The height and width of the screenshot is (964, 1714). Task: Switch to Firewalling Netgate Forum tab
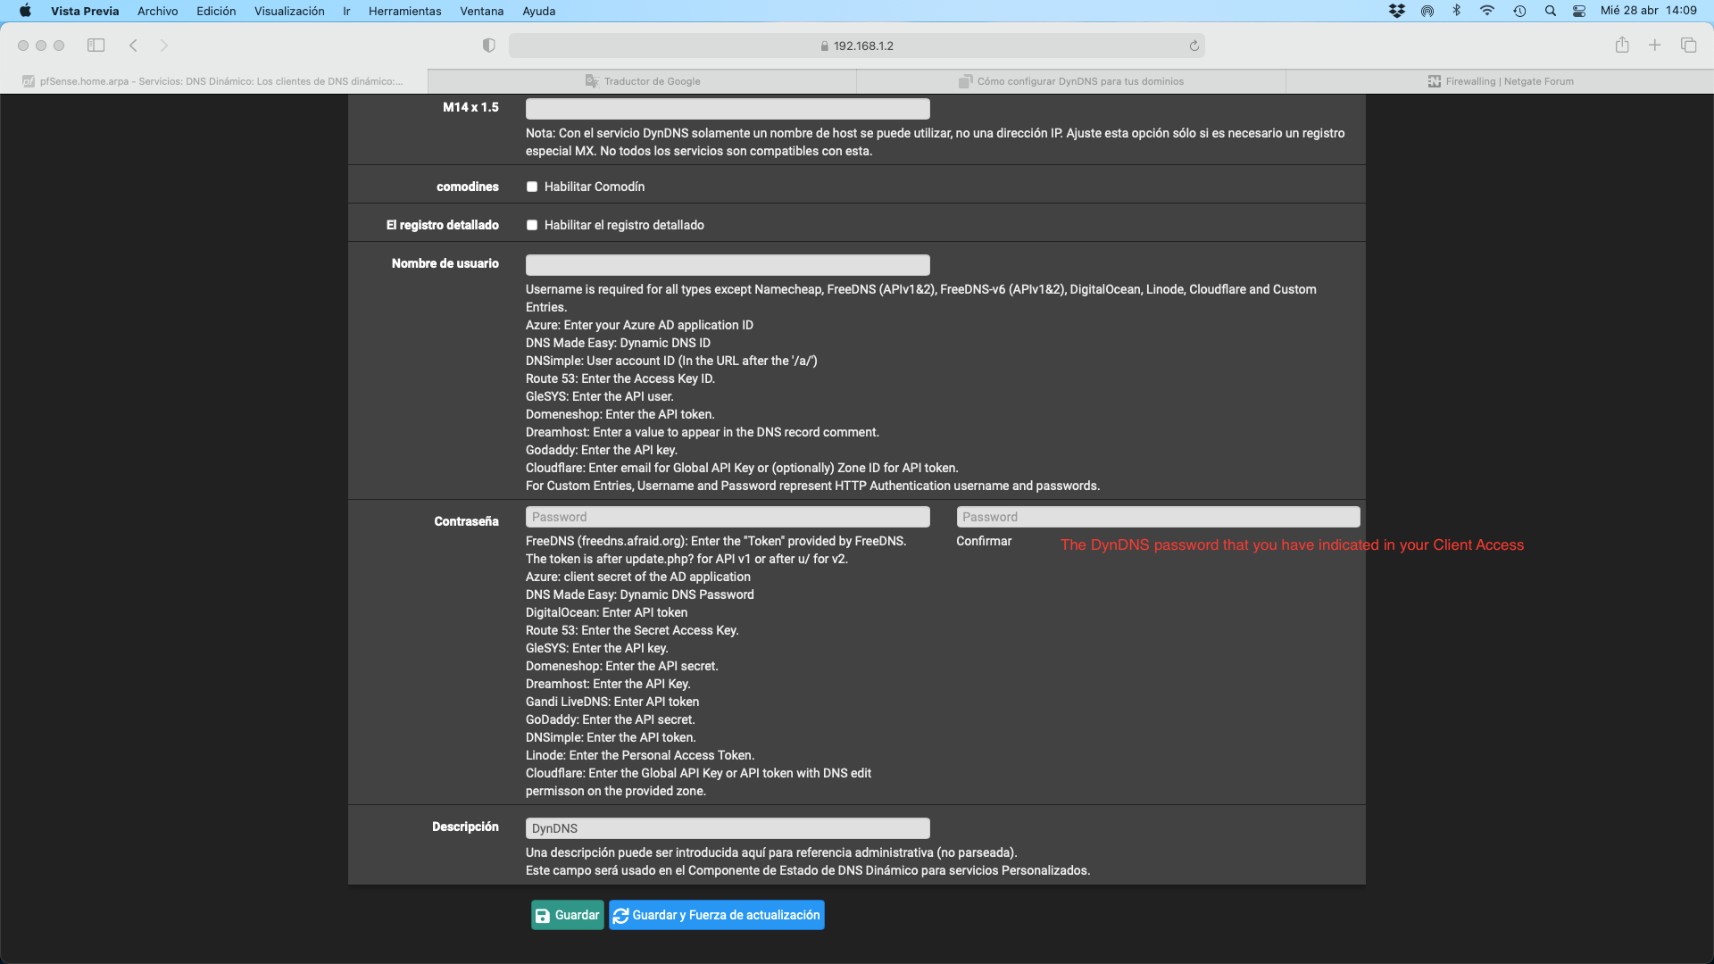[x=1500, y=81]
